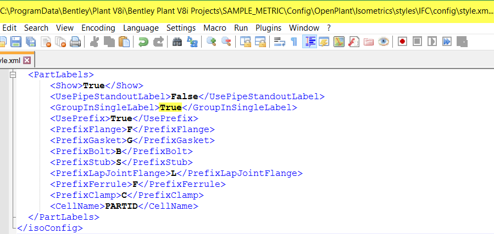The width and height of the screenshot is (494, 234).
Task: Open the Document Map toolbar icon
Action: (339, 42)
